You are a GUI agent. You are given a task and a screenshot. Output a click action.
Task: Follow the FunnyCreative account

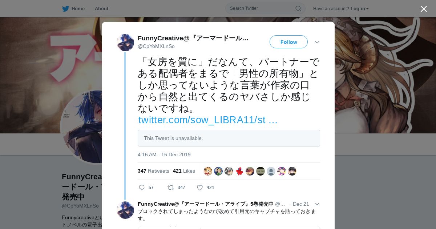tap(288, 42)
